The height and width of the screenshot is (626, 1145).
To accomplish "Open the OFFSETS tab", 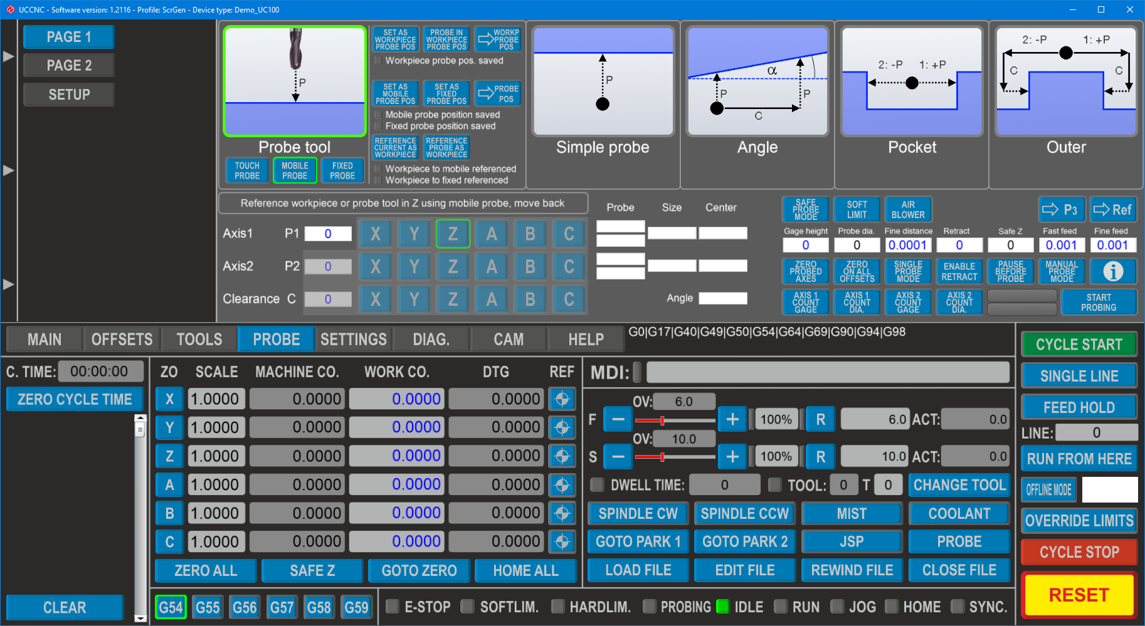I will (122, 340).
